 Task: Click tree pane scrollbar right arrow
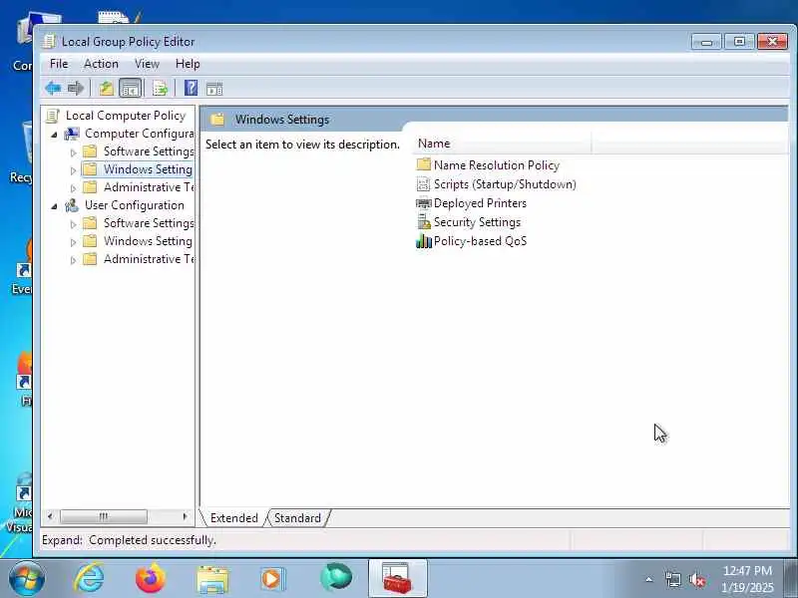tap(185, 516)
